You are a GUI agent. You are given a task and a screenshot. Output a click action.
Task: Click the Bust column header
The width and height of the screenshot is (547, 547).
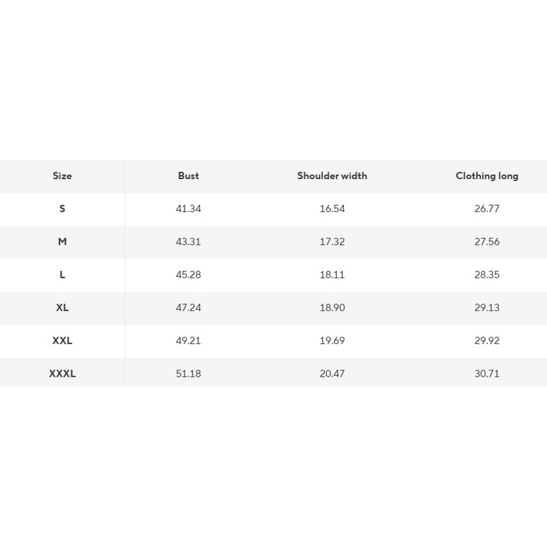[188, 176]
